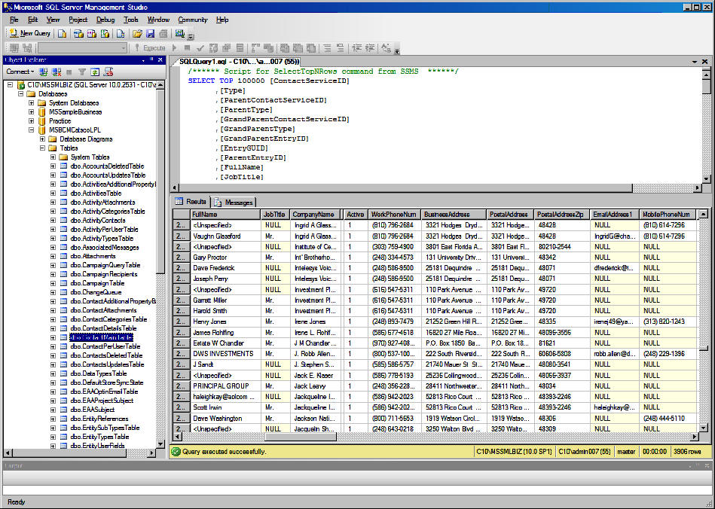Select the Results tab
The width and height of the screenshot is (715, 509).
(191, 201)
